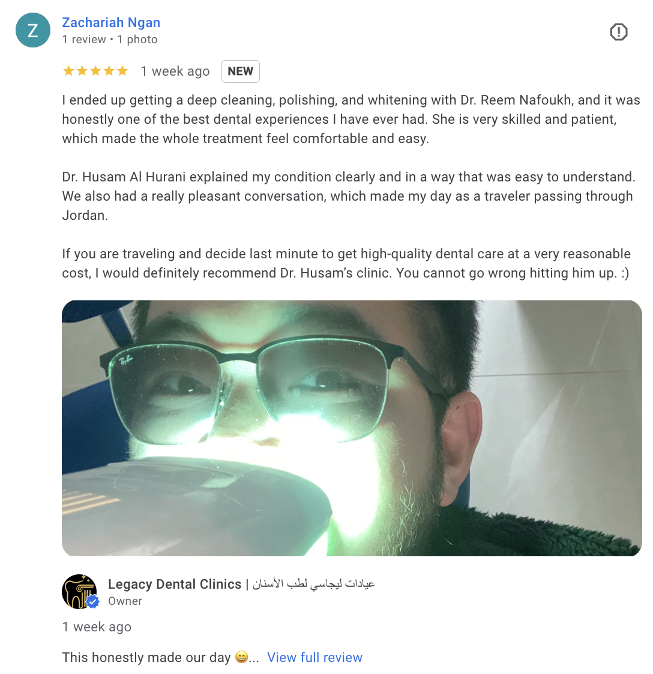653x674 pixels.
Task: Open the selfie photo attached to the review
Action: [351, 427]
